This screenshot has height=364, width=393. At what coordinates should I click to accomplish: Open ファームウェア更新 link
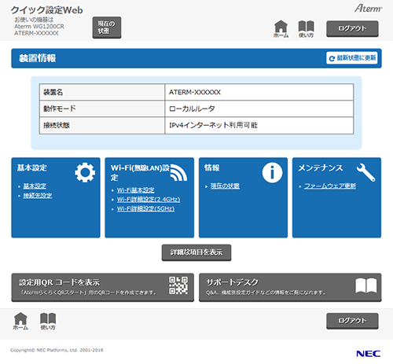pyautogui.click(x=330, y=186)
